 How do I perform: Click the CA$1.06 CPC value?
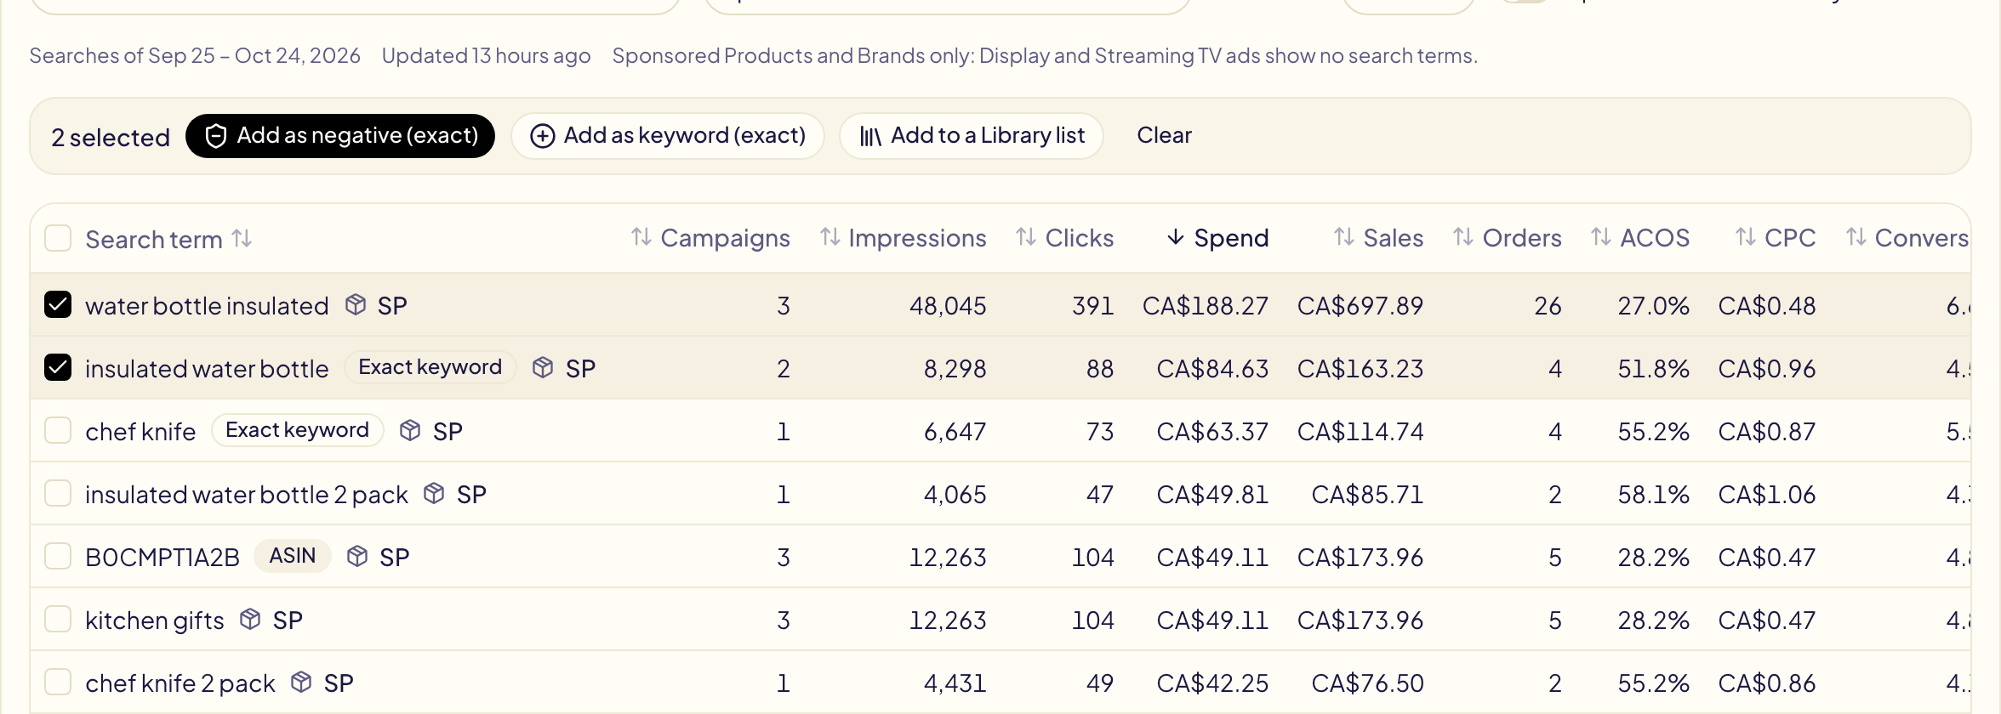click(x=1767, y=495)
